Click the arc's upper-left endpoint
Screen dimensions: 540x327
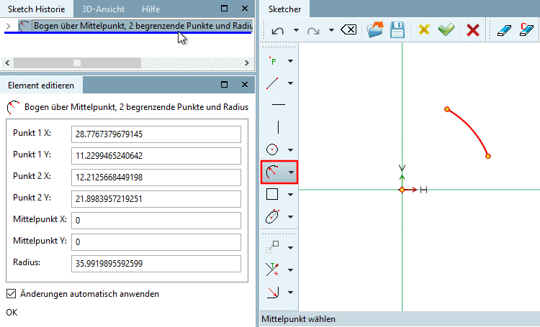(x=447, y=109)
